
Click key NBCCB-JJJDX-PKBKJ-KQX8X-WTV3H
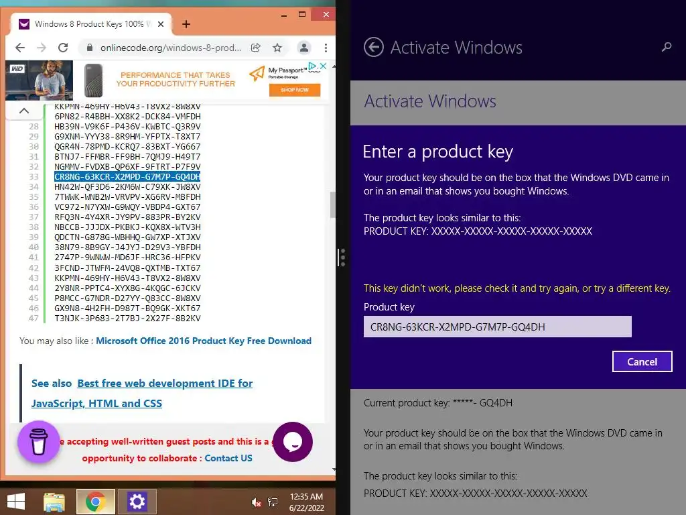coord(127,227)
